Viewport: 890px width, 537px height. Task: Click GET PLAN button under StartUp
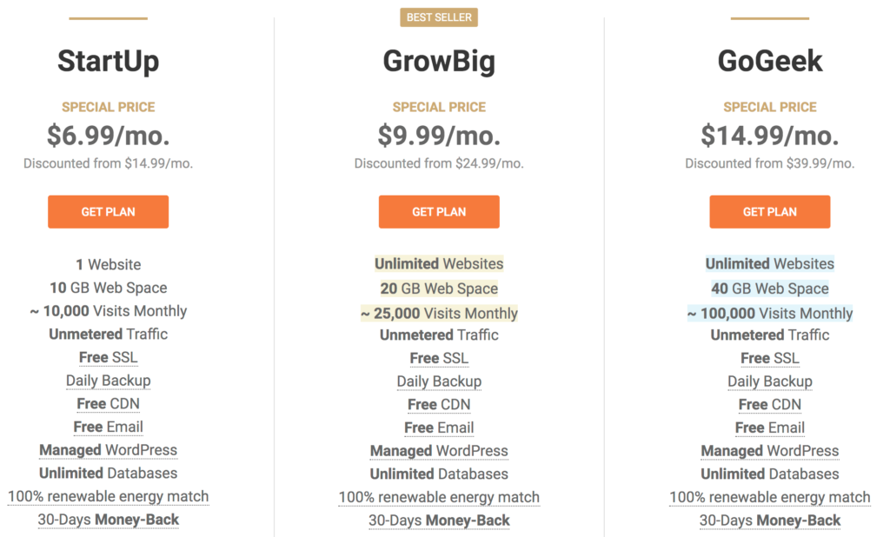point(108,212)
